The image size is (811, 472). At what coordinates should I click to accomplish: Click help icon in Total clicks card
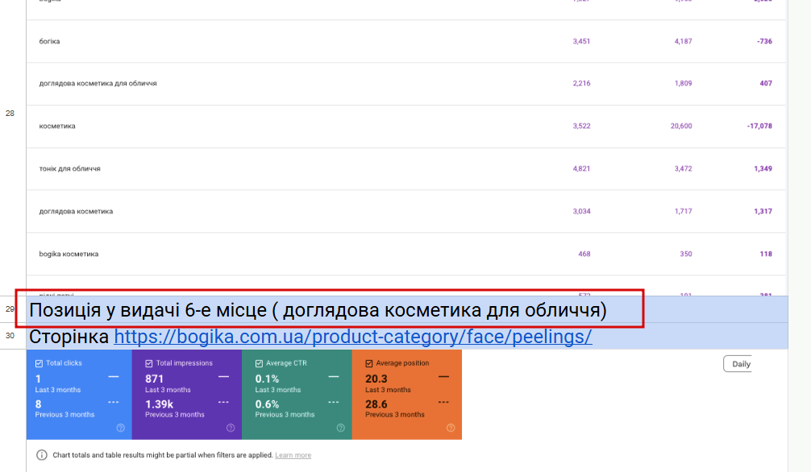pyautogui.click(x=120, y=428)
